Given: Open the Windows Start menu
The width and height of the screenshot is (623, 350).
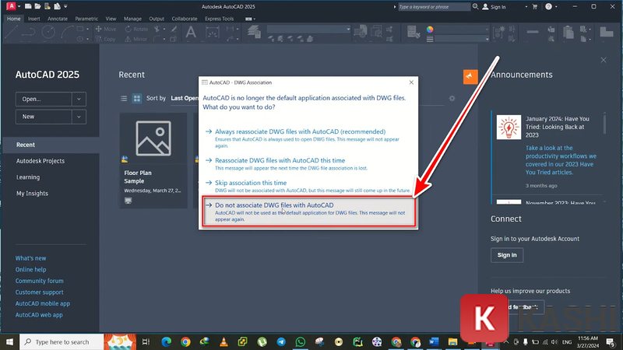Looking at the screenshot, I should point(9,341).
